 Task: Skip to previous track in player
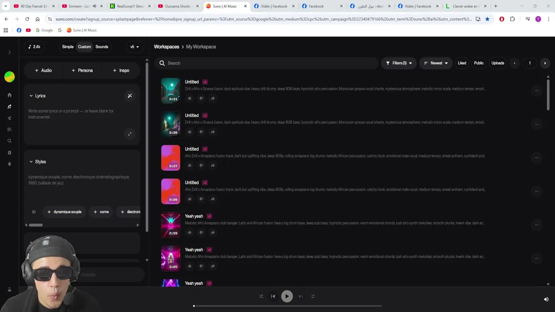[x=273, y=296]
